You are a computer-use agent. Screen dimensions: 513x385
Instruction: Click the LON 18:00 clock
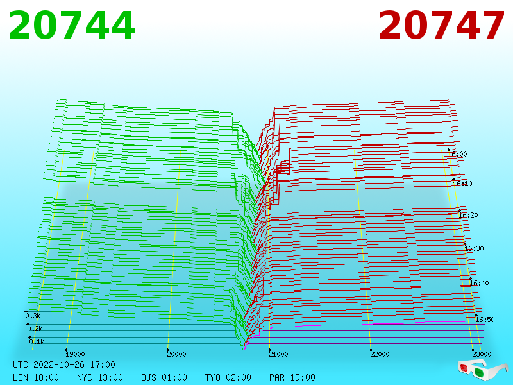pyautogui.click(x=36, y=377)
